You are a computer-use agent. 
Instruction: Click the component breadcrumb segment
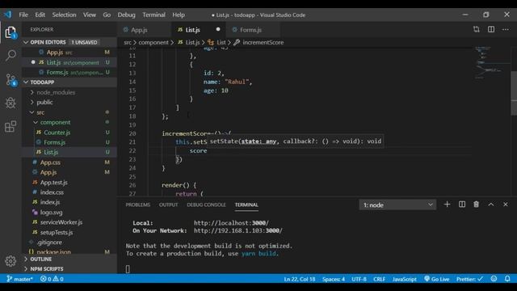(x=153, y=42)
